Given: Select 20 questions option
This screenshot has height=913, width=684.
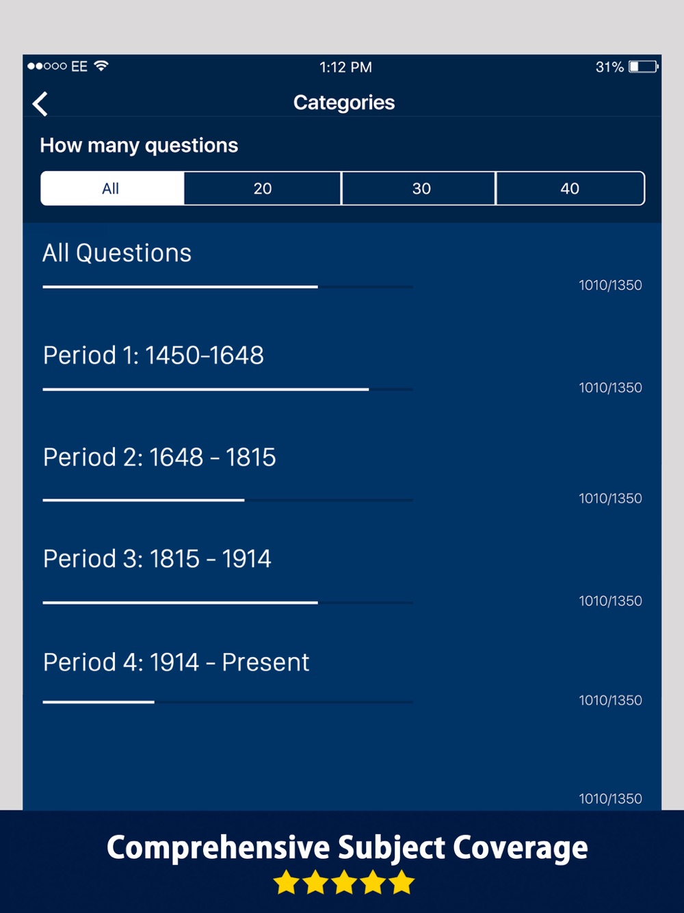Looking at the screenshot, I should pos(263,188).
